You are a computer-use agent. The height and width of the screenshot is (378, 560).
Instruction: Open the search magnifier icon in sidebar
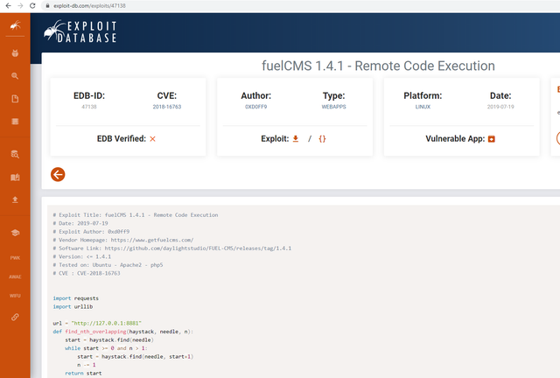(15, 76)
